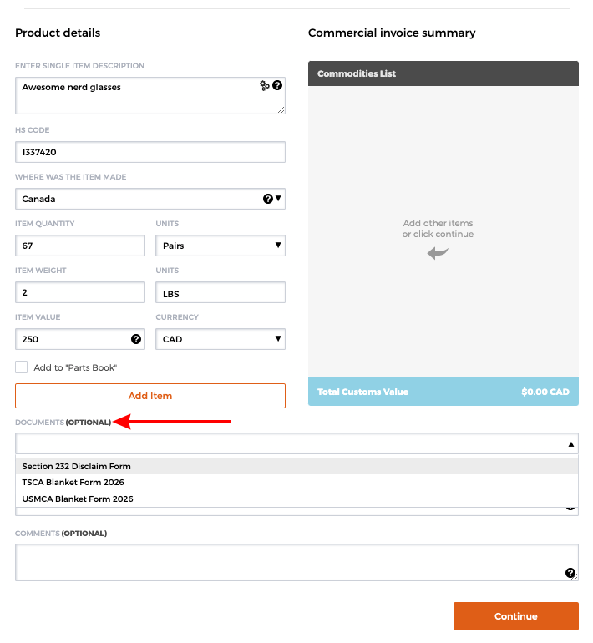Choose TSCA Blanket Form 2026

click(73, 482)
